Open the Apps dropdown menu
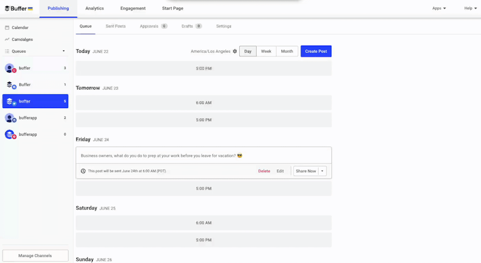 coord(439,8)
